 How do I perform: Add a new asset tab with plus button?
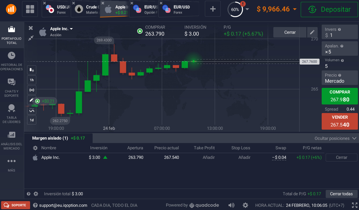click(x=213, y=9)
